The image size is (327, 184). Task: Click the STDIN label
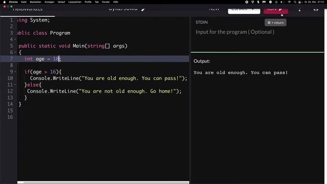[x=201, y=22]
